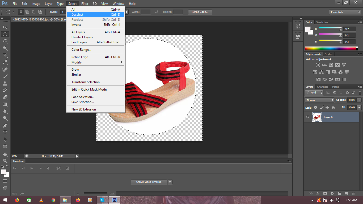Image resolution: width=363 pixels, height=204 pixels.
Task: Select the Spot Healing Brush tool
Action: 5,70
